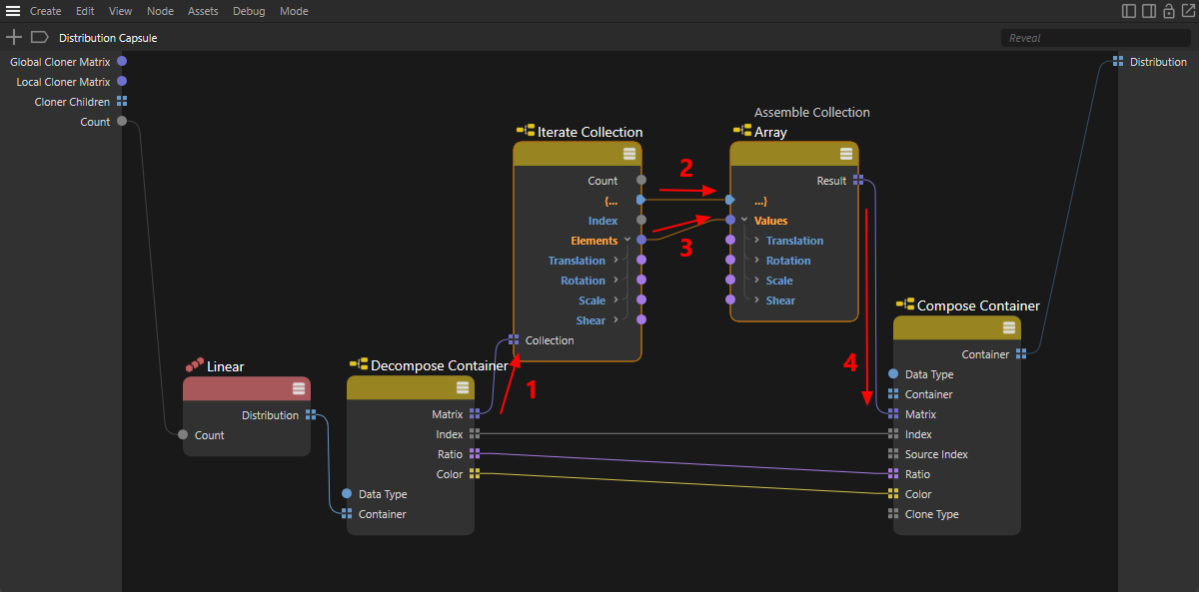
Task: Open the Array node's menu icon
Action: (x=845, y=154)
